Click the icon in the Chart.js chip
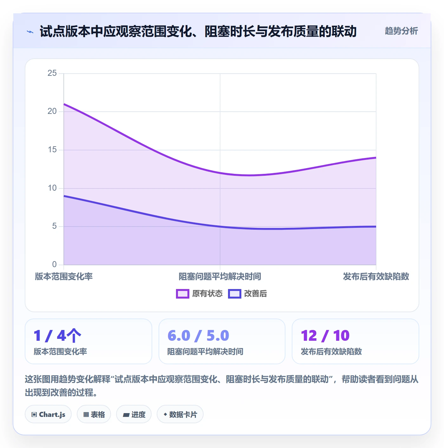 (x=34, y=415)
